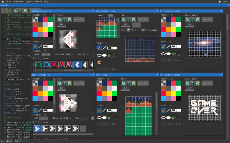Open the Option menu
This screenshot has width=230, height=143.
click(29, 2)
